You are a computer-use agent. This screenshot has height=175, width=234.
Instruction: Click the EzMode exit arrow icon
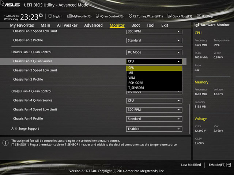pyautogui.click(x=229, y=165)
